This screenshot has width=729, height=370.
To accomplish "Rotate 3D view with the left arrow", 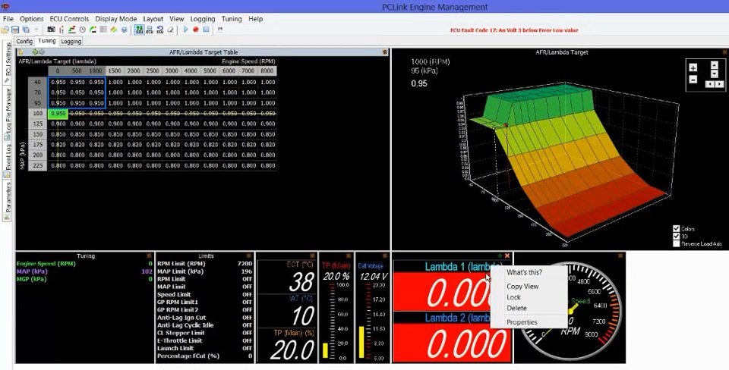I will pos(710,84).
